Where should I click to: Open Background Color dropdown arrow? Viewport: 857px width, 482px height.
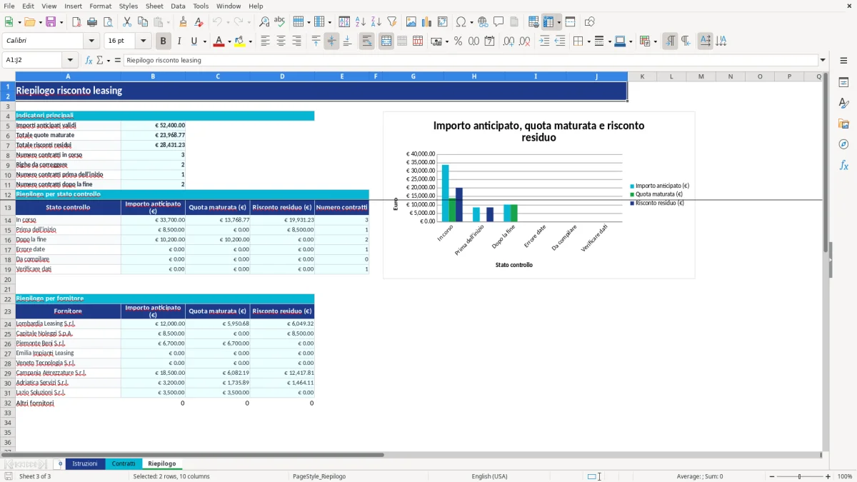click(x=250, y=41)
